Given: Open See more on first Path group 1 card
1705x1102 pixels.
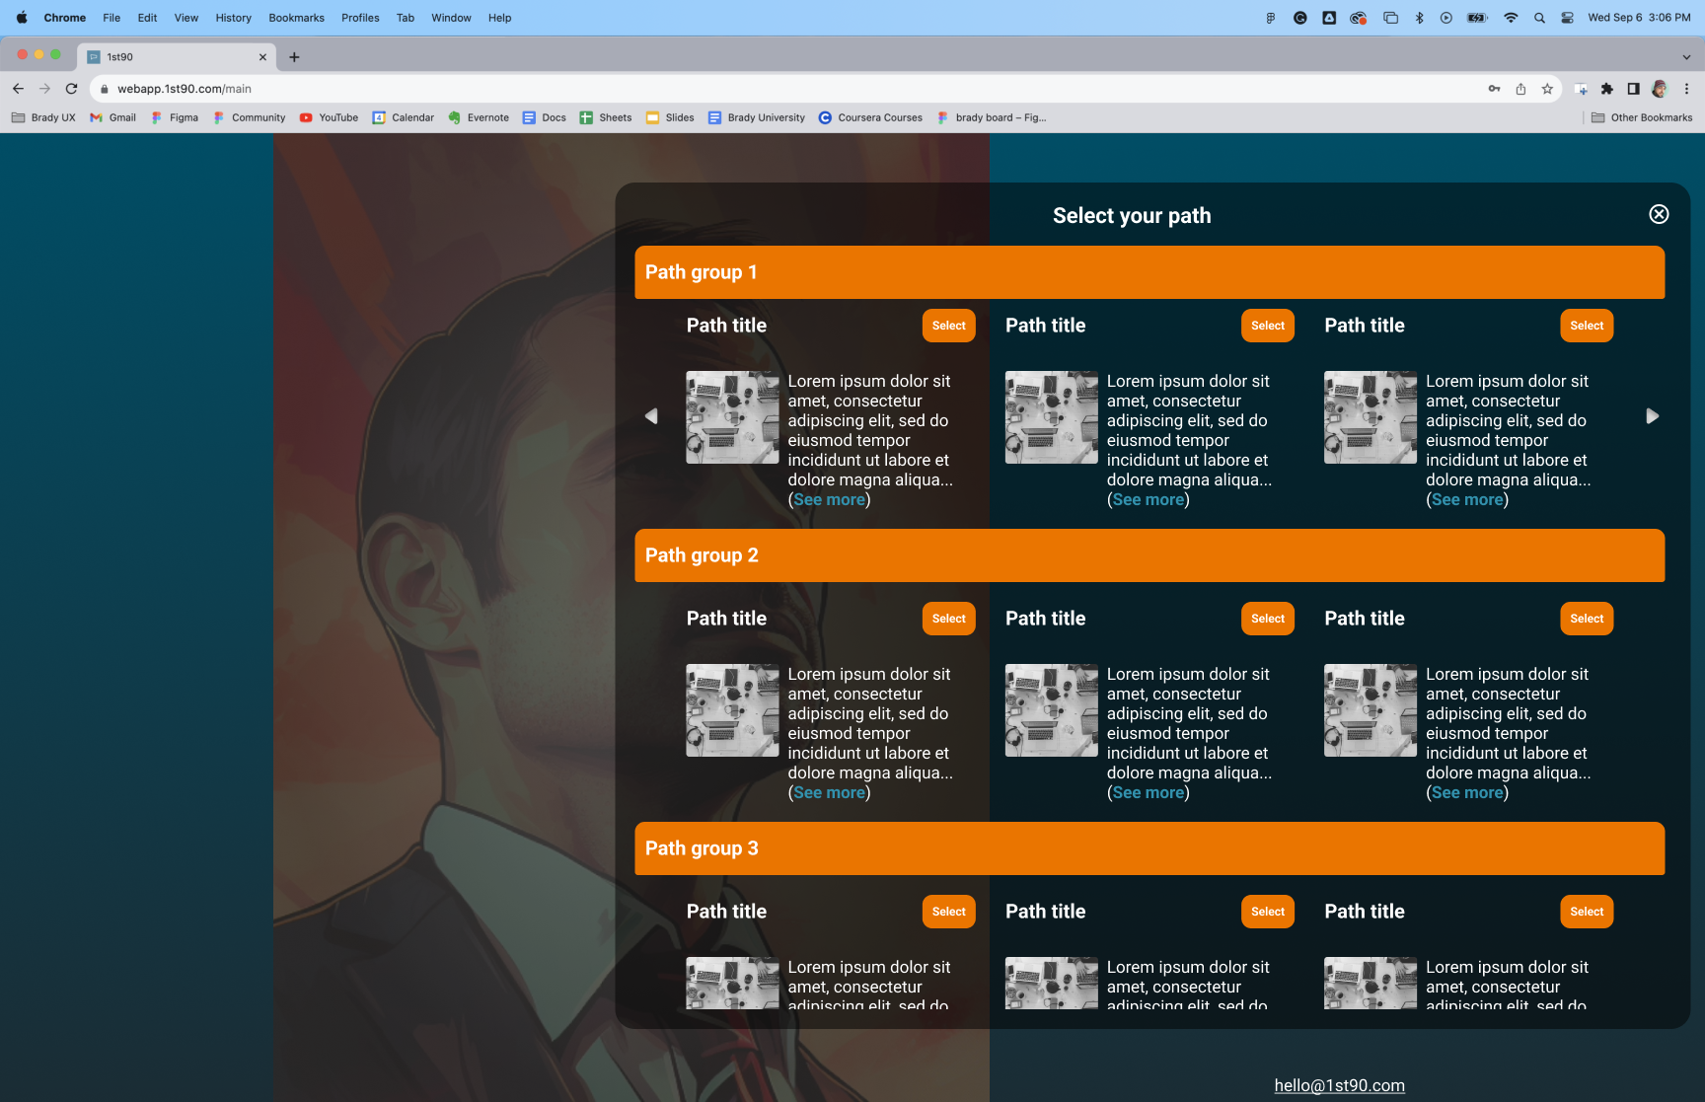Looking at the screenshot, I should [x=829, y=500].
